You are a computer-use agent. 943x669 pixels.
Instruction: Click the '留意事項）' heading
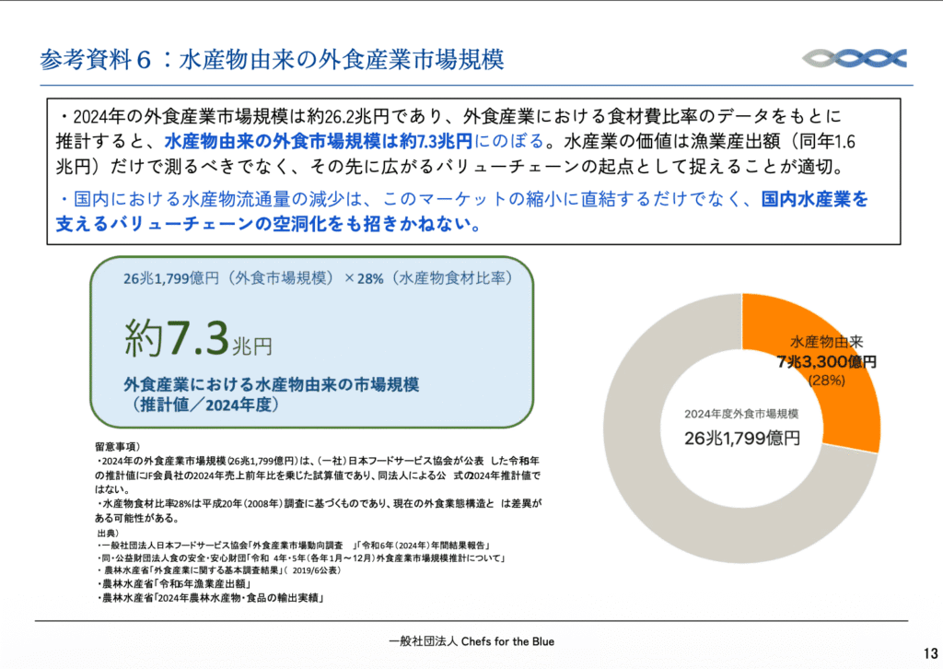tap(117, 446)
